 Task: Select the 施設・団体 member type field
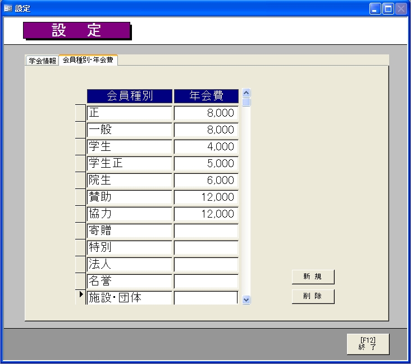point(130,297)
